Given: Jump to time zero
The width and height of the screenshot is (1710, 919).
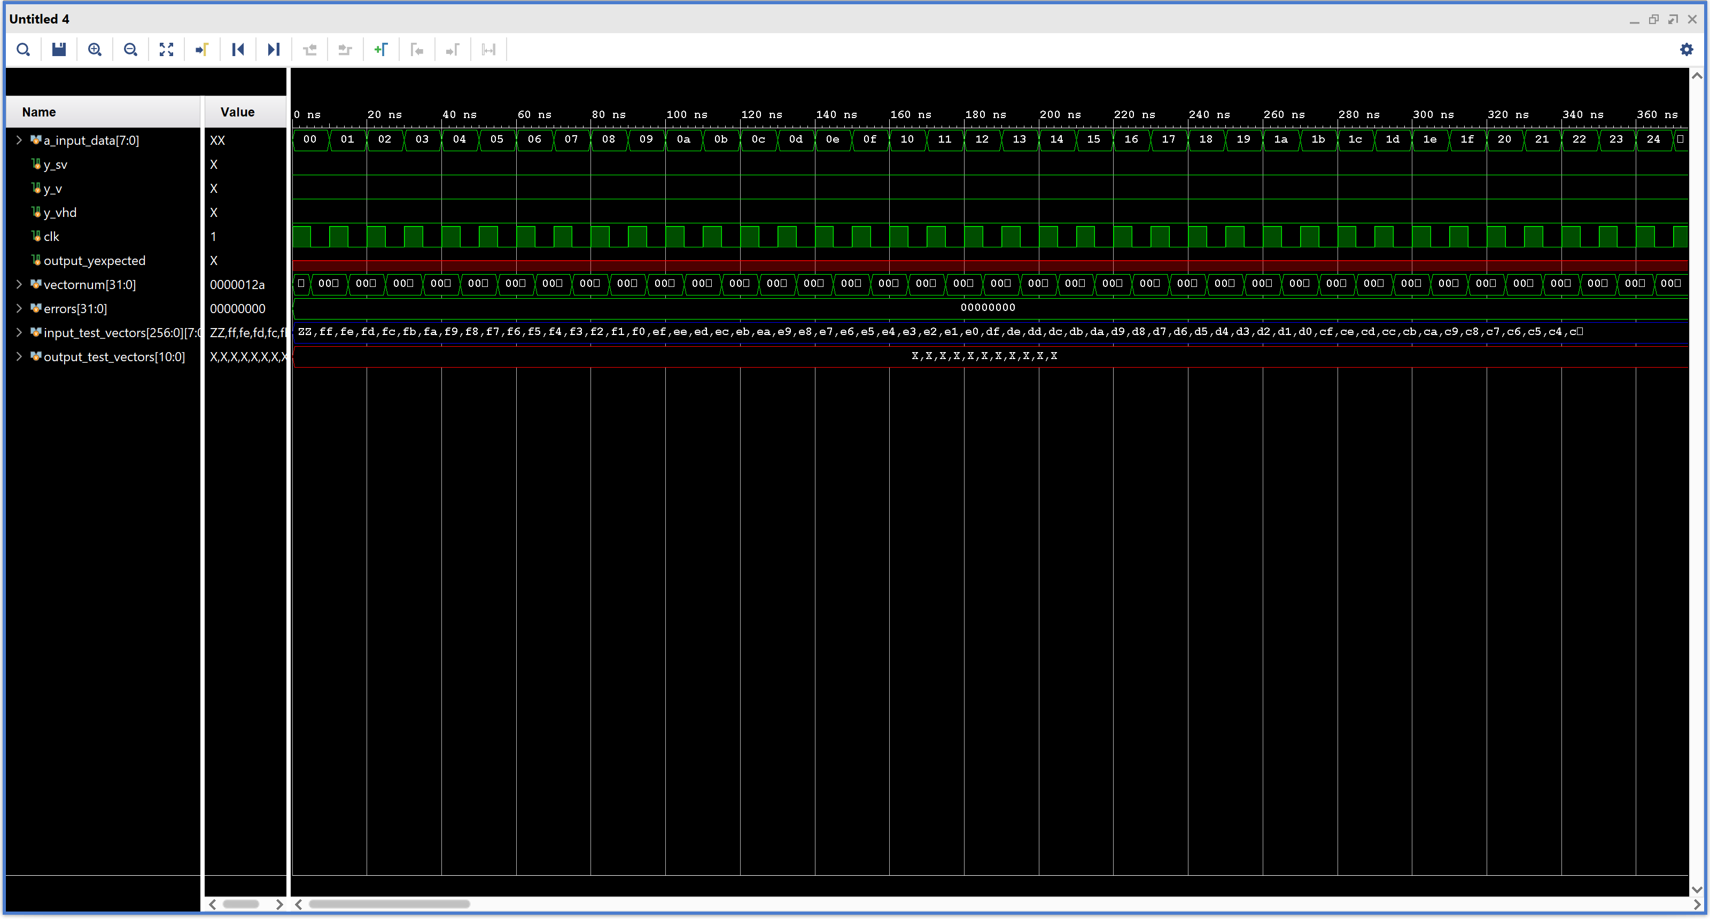Looking at the screenshot, I should point(238,50).
